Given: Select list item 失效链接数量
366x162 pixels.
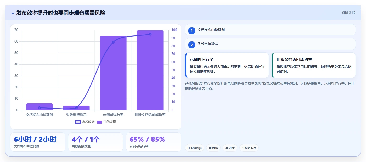Looking at the screenshot, I should [x=270, y=44].
